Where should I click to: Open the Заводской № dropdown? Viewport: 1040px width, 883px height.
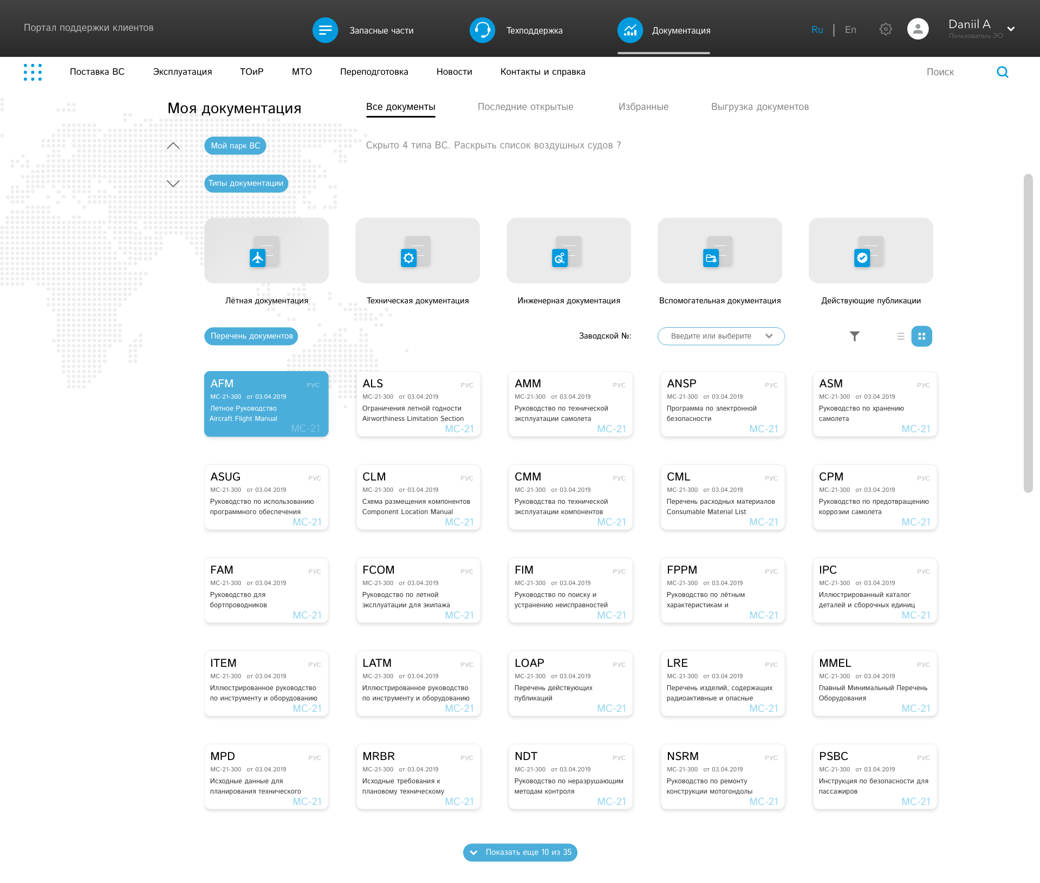721,336
